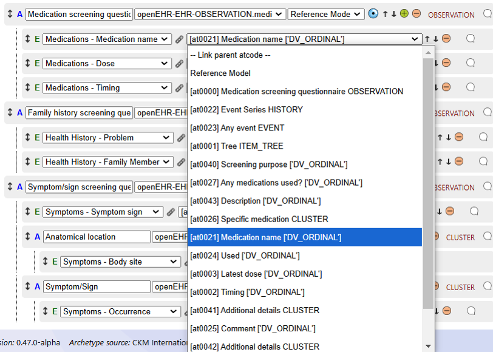Viewport: 493px width, 352px height.
Task: Click comment bubble on Symptom/Sign CLUSTER row
Action: coord(488,286)
